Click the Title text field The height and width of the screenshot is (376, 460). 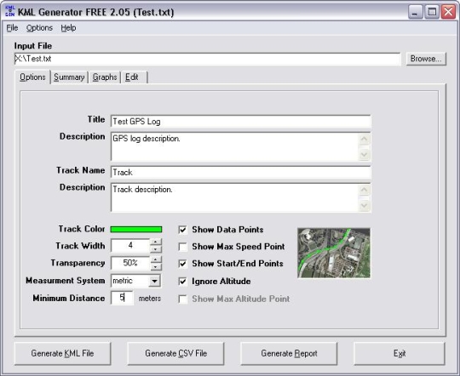240,122
